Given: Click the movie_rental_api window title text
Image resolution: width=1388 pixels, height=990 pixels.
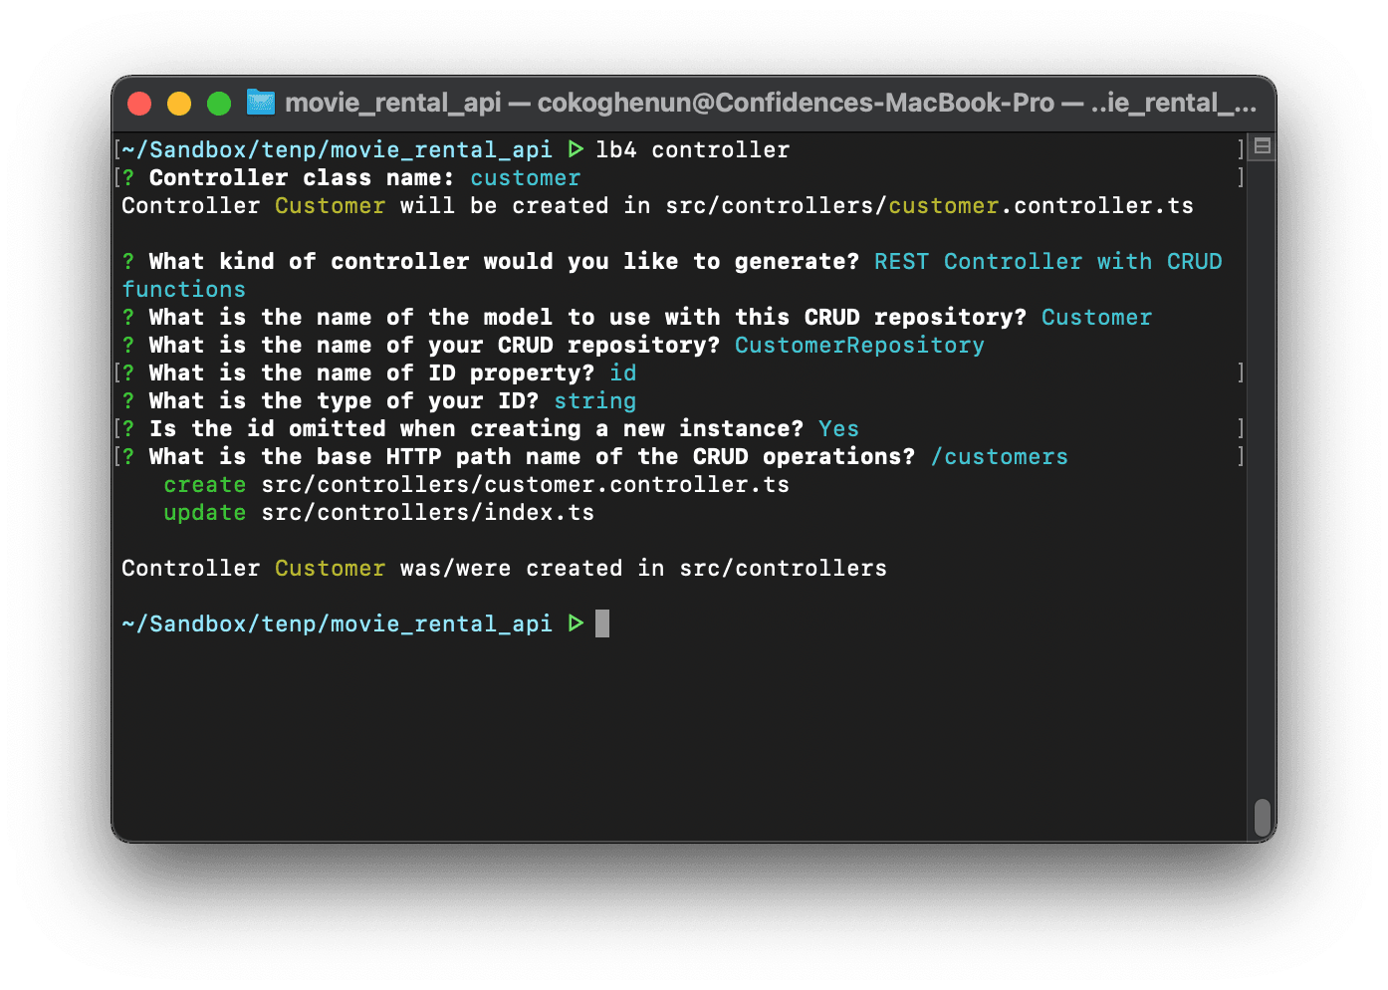Looking at the screenshot, I should point(392,103).
